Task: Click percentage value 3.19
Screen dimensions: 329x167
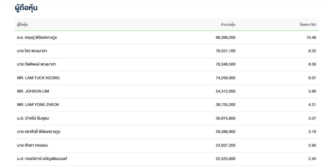Action: (x=312, y=131)
